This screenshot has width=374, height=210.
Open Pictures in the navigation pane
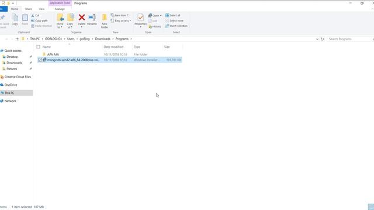tap(12, 69)
